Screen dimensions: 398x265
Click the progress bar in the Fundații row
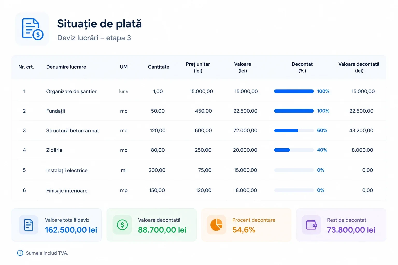tap(294, 111)
